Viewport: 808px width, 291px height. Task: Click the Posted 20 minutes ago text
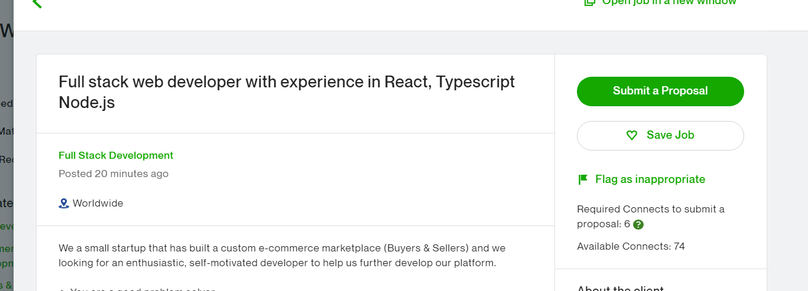[113, 174]
